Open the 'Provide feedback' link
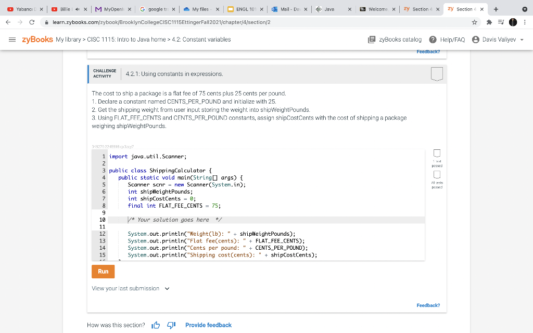This screenshot has height=333, width=533. pos(208,325)
